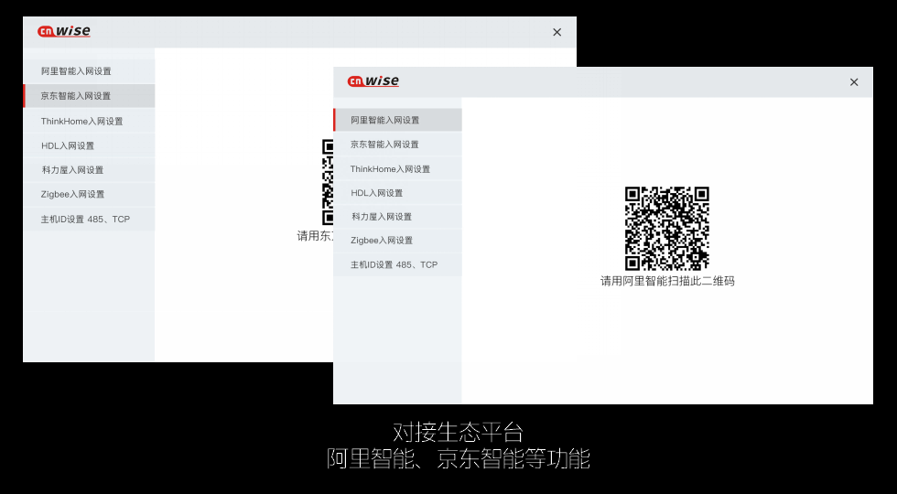The image size is (897, 494).
Task: Select 阿里智能入网设置 in the front window
Action: (385, 120)
